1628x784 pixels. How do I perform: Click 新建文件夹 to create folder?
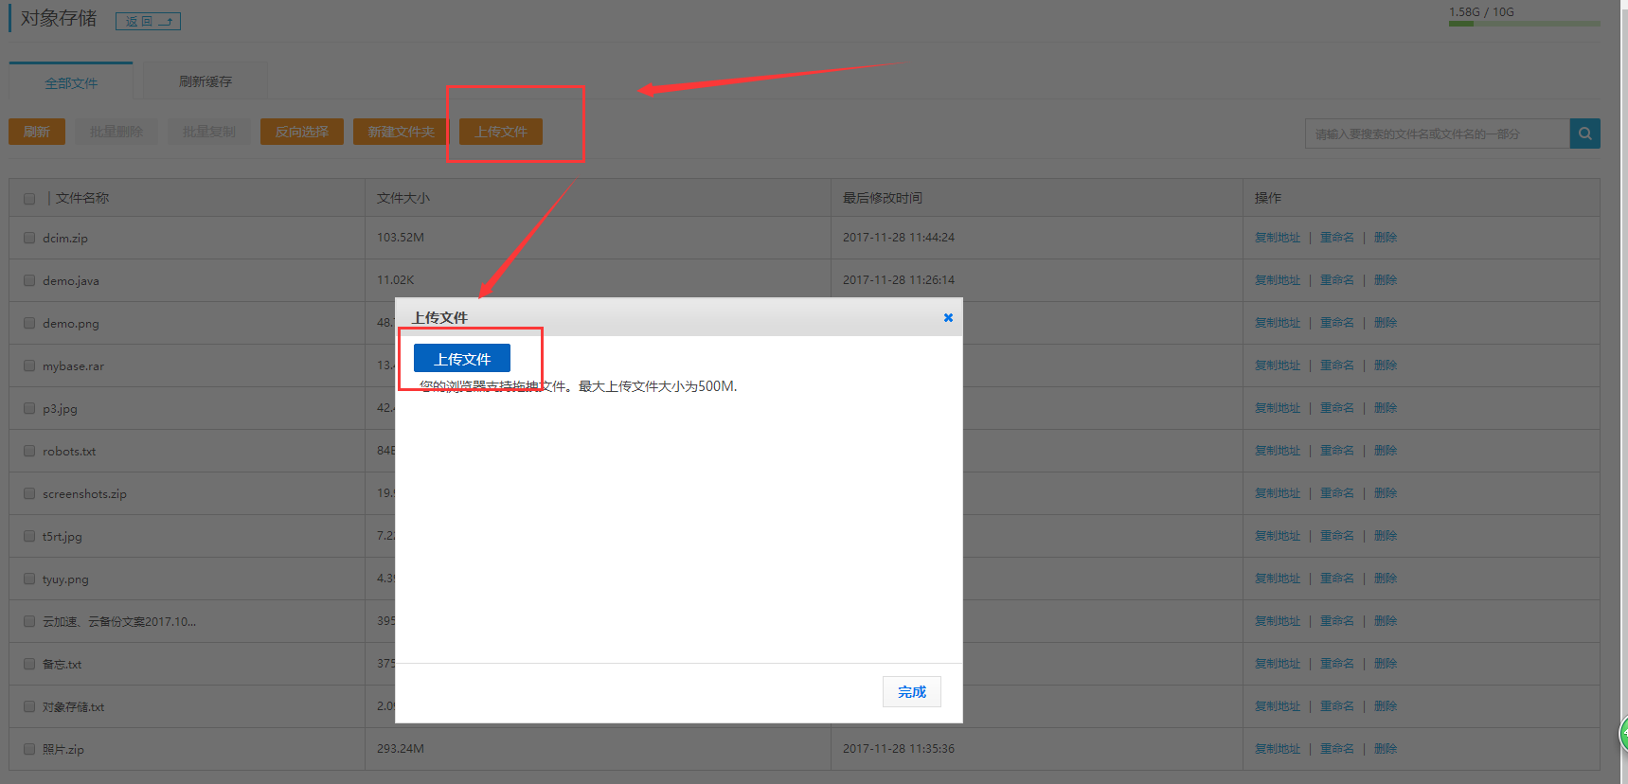point(401,132)
